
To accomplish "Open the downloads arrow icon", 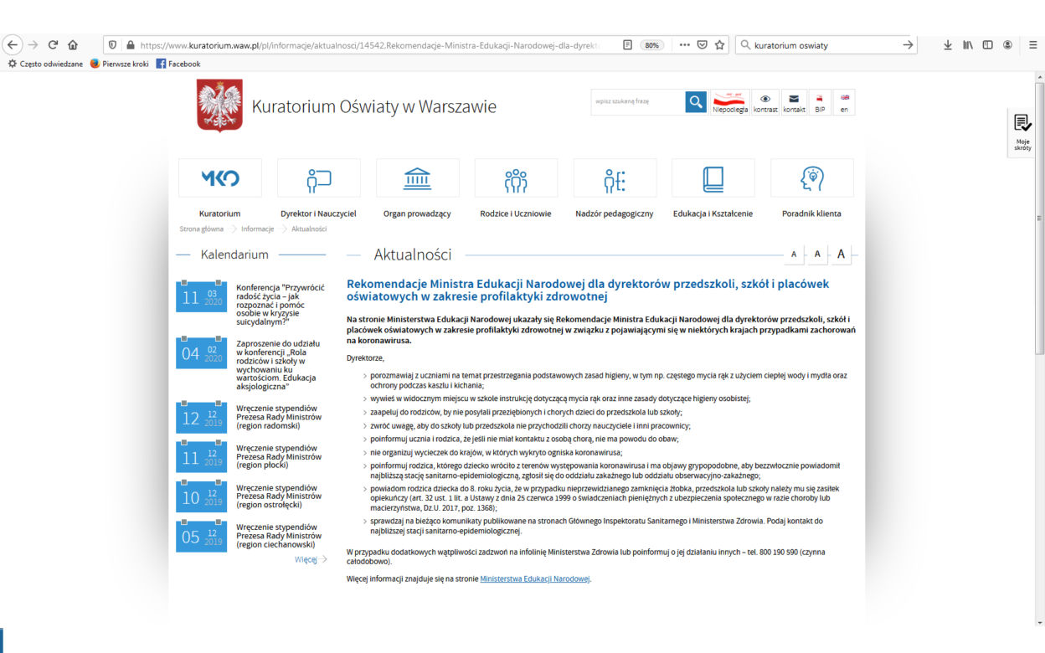I will pos(948,45).
